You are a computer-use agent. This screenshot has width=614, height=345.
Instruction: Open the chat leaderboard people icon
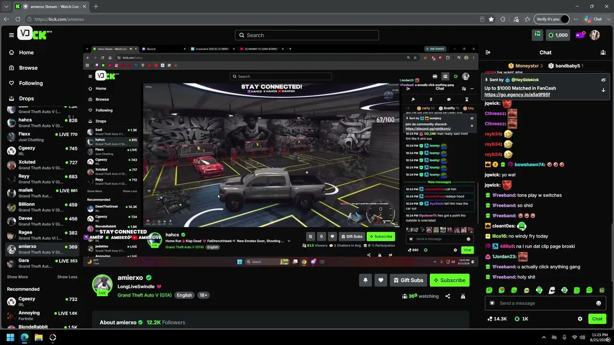[603, 53]
